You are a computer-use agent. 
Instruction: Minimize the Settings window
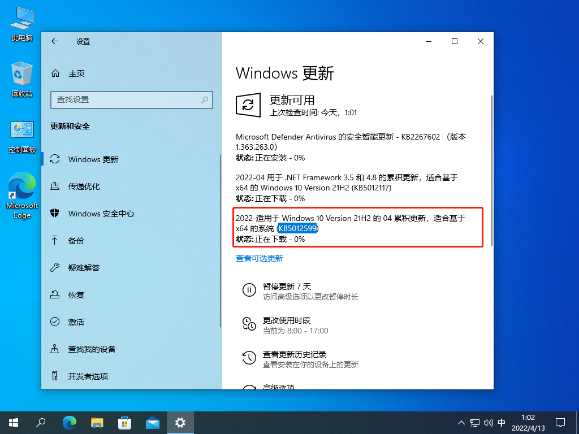pos(429,41)
